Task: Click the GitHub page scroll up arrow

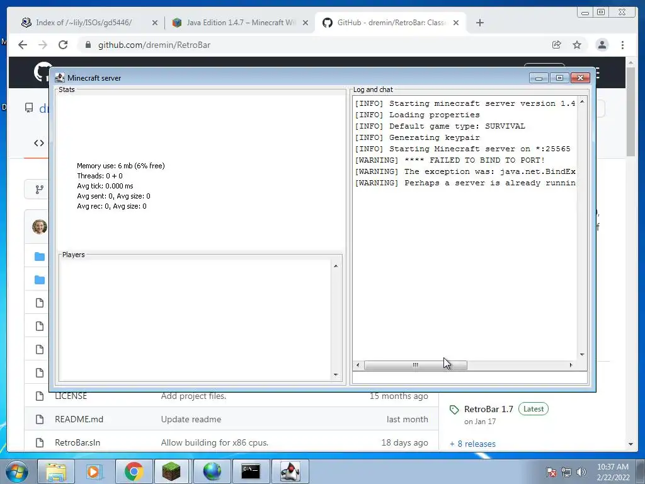Action: point(631,62)
